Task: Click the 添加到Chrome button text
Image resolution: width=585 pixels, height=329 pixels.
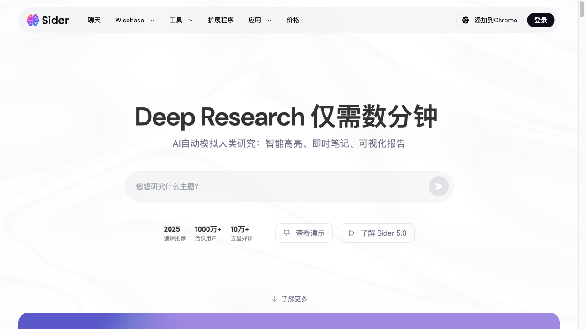Action: point(495,20)
